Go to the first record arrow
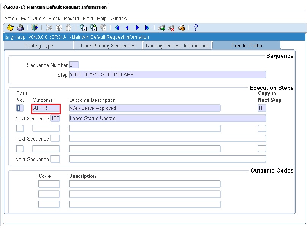 pos(117,28)
